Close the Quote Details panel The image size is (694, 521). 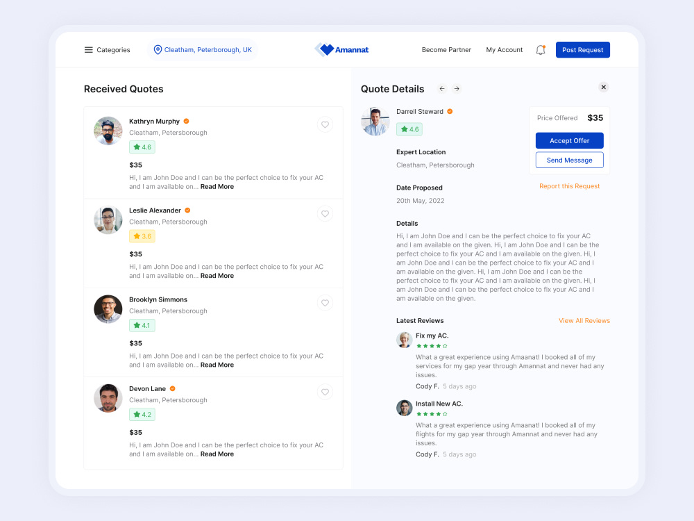tap(603, 88)
